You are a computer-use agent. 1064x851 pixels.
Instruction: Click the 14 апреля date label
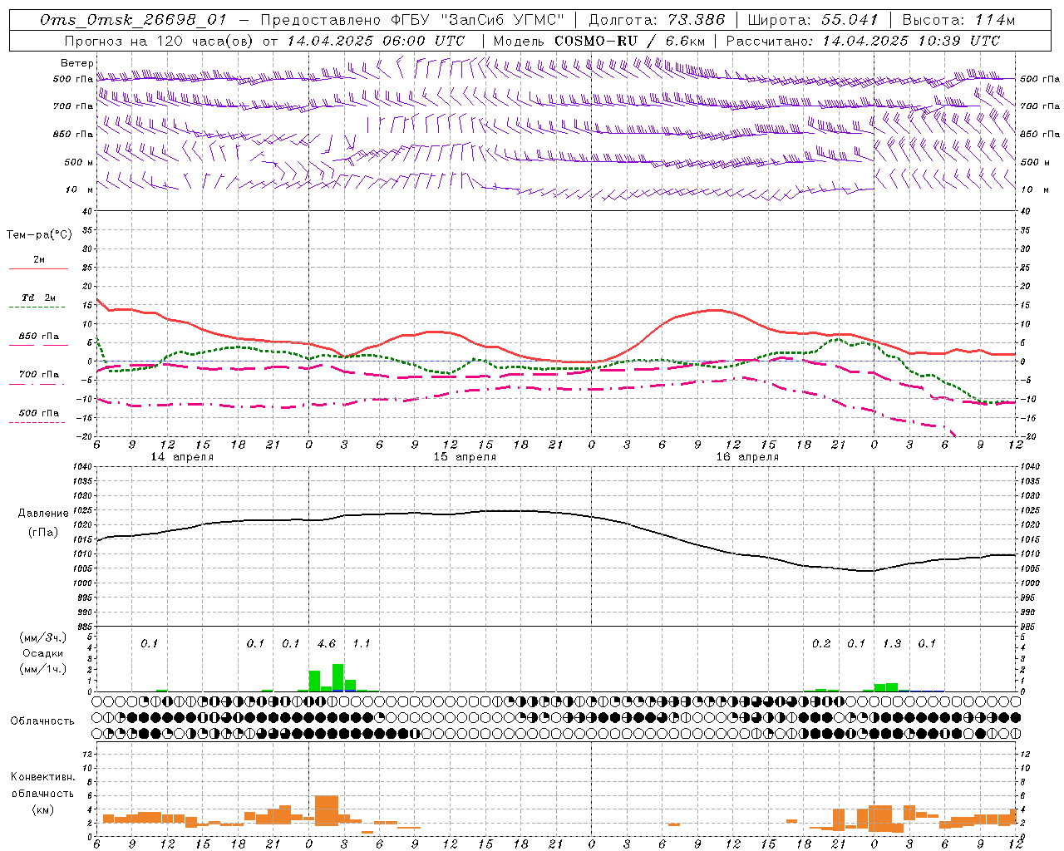pyautogui.click(x=182, y=457)
